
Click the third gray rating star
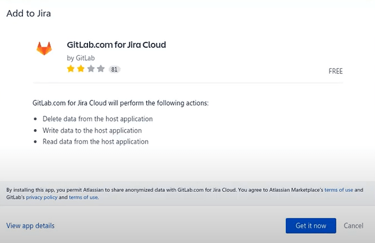[90, 69]
